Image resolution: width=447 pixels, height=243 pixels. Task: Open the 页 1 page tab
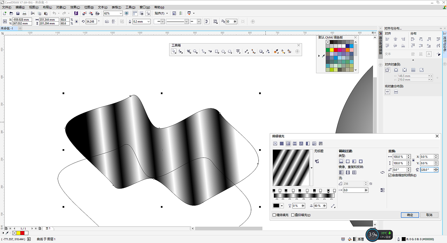(x=48, y=228)
